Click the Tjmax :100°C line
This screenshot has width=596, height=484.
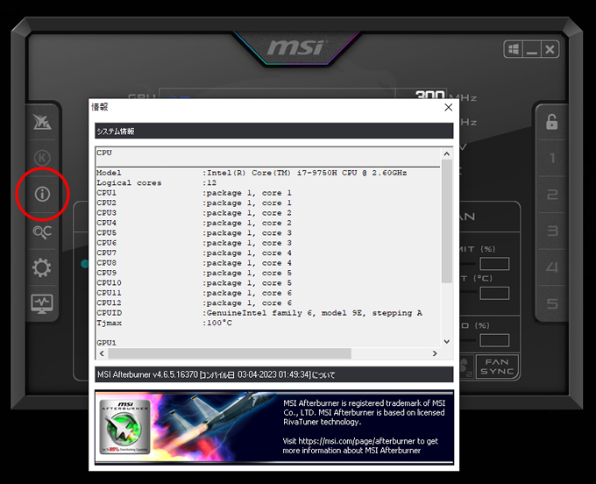pyautogui.click(x=164, y=323)
